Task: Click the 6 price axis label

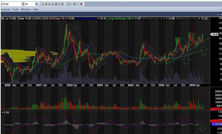Action: [x=221, y=79]
